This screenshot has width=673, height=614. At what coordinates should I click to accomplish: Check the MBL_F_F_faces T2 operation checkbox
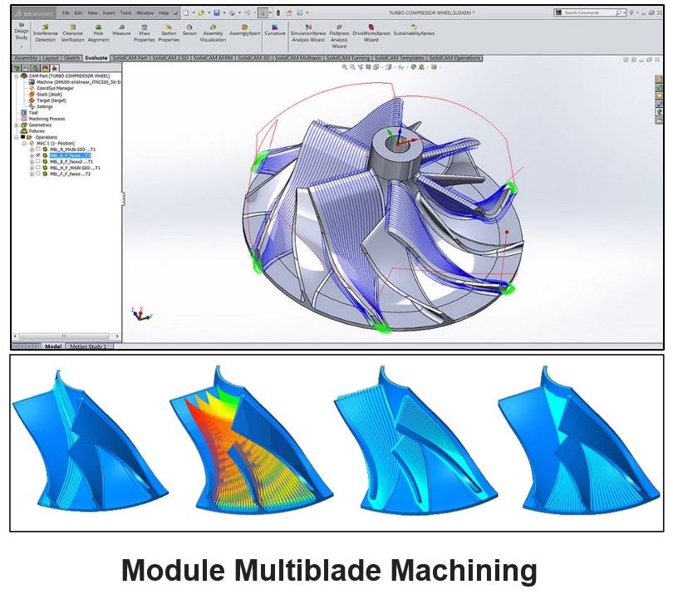pos(38,174)
